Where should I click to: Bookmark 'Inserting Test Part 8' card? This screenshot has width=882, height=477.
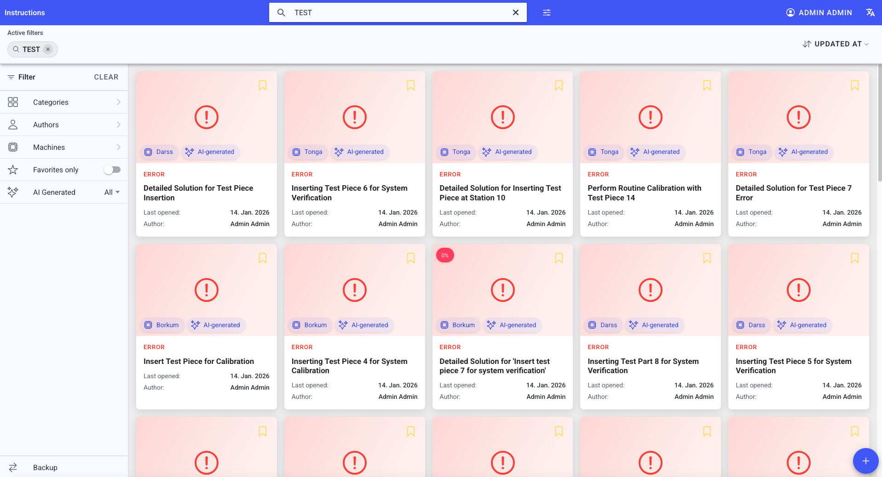[x=707, y=258]
